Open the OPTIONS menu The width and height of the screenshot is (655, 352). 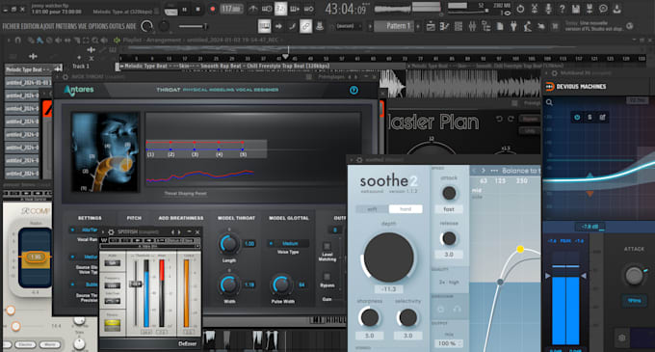tap(98, 26)
